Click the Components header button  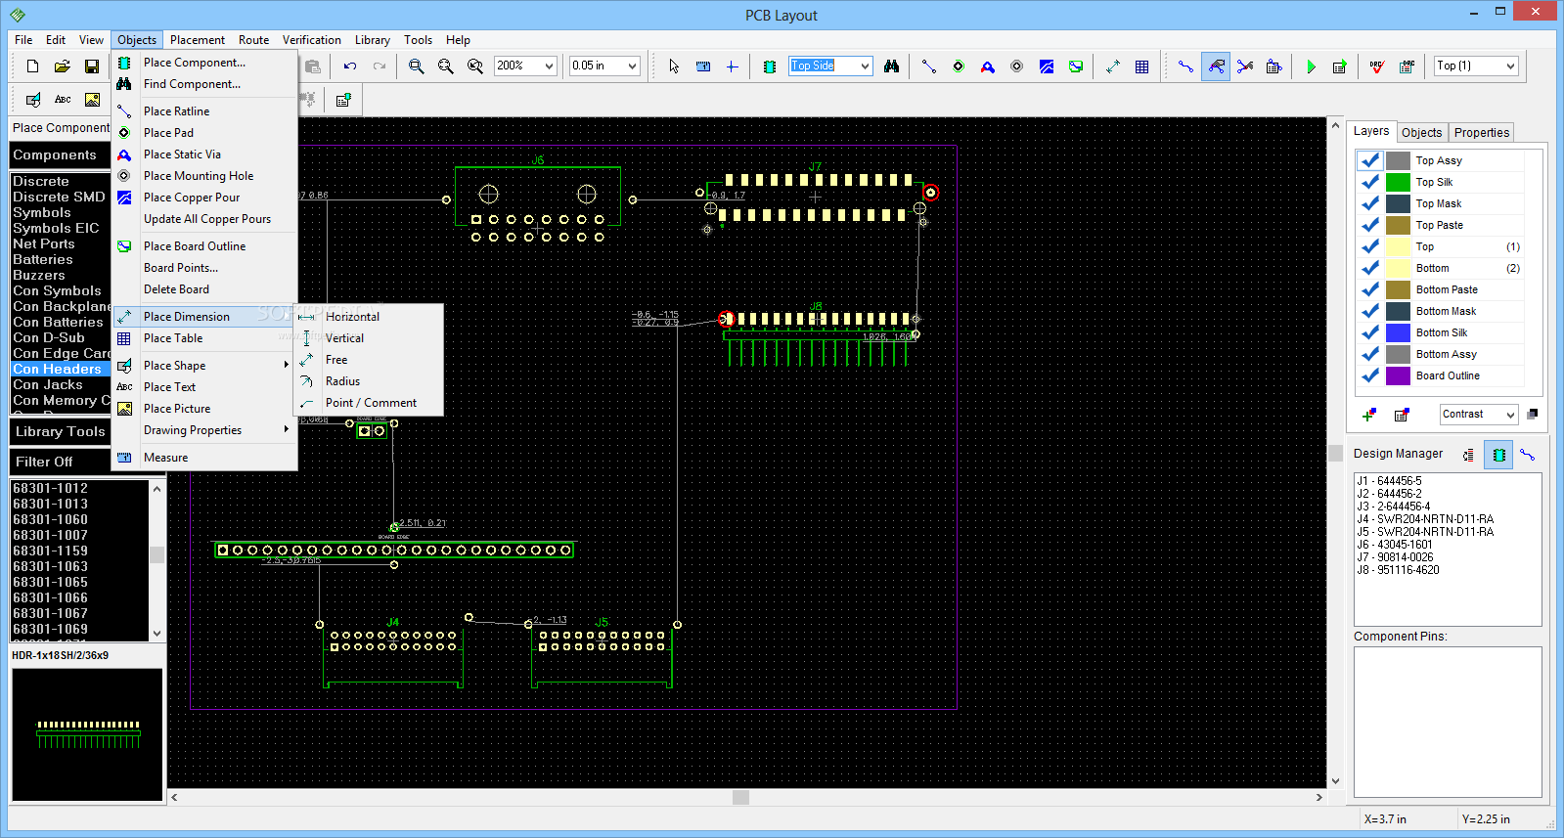pos(60,155)
